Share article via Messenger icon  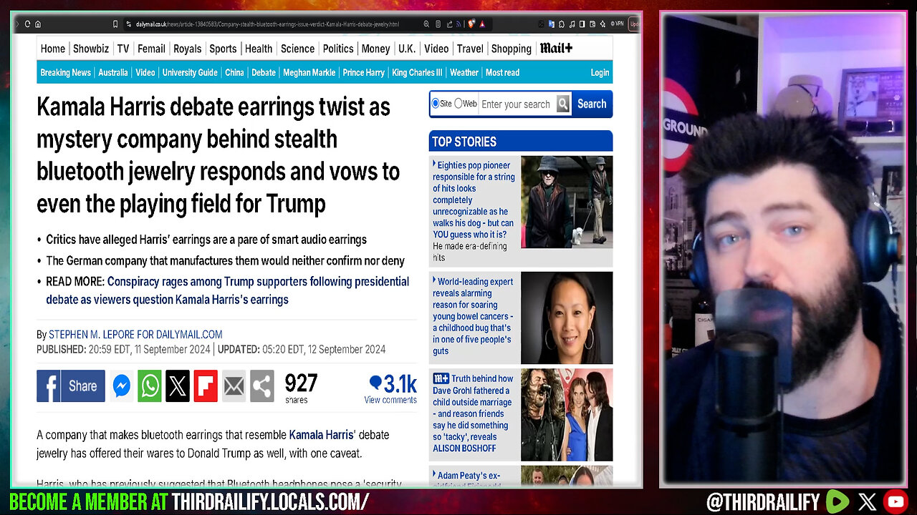122,386
